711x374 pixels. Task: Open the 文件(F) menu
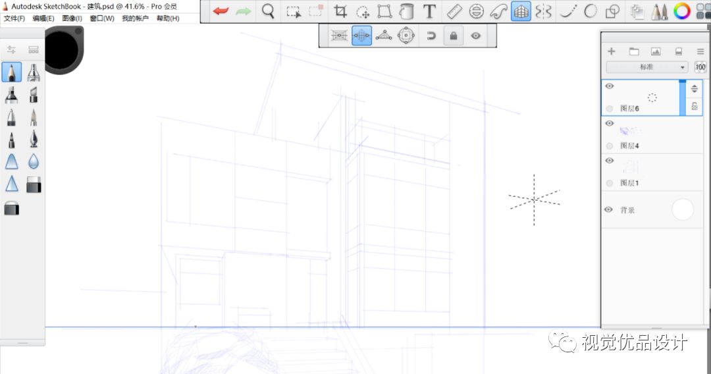(x=14, y=18)
